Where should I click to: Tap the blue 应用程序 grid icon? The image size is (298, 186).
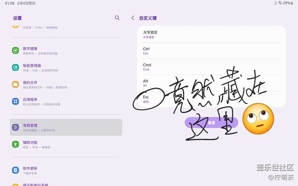pos(16,101)
